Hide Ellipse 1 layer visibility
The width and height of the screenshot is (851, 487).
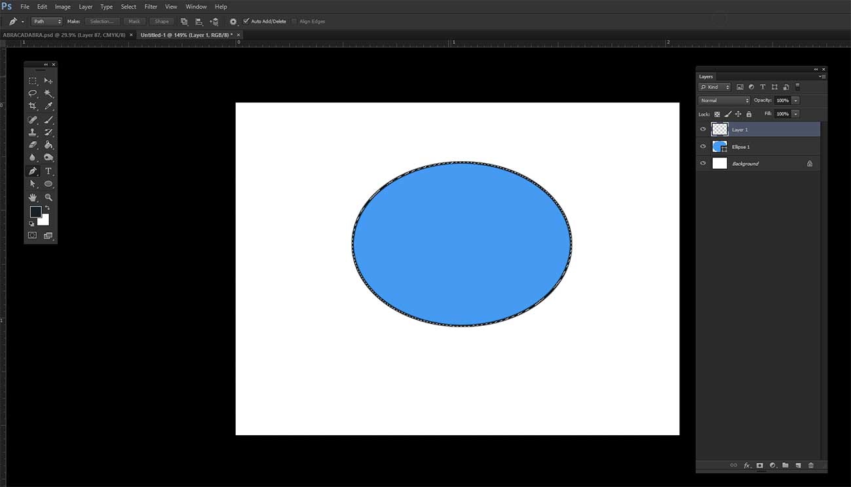[x=703, y=147]
